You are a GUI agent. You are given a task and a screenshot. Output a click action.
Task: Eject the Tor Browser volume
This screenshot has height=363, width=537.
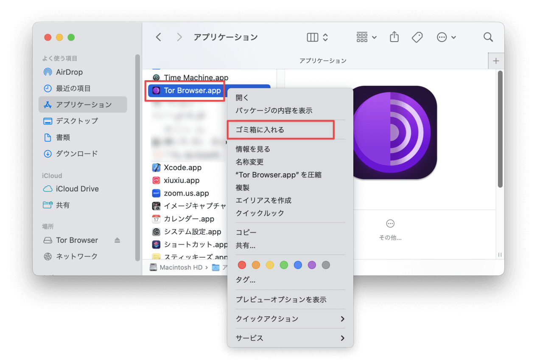(x=117, y=240)
